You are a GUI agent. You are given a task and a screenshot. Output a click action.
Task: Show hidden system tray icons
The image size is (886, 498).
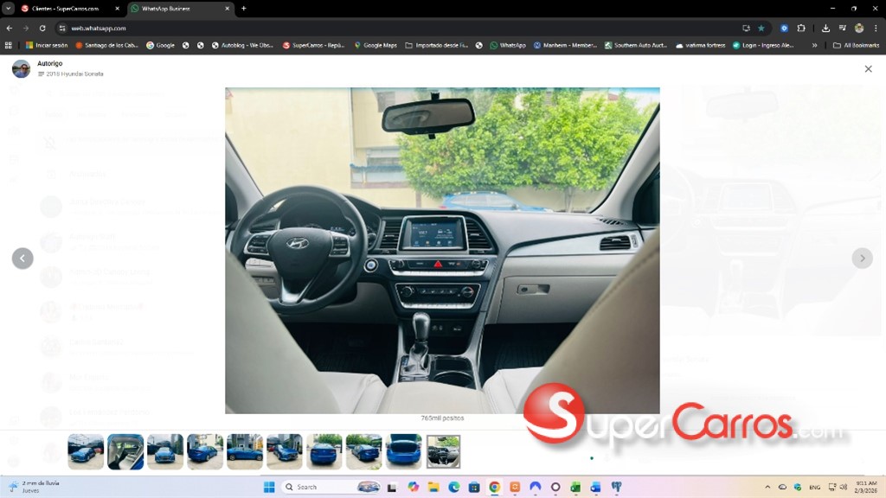click(768, 487)
